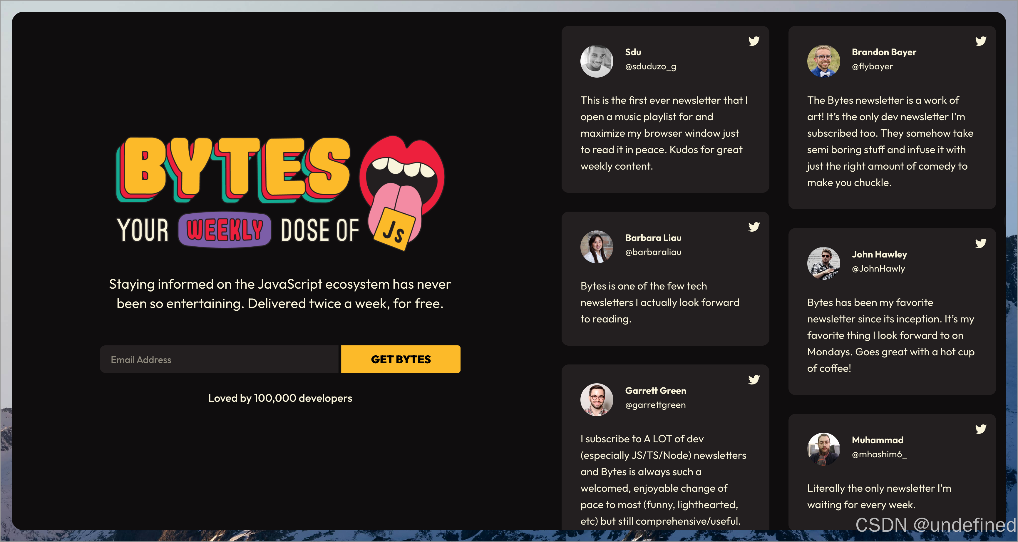
Task: Open Sdu's profile avatar
Action: click(597, 61)
